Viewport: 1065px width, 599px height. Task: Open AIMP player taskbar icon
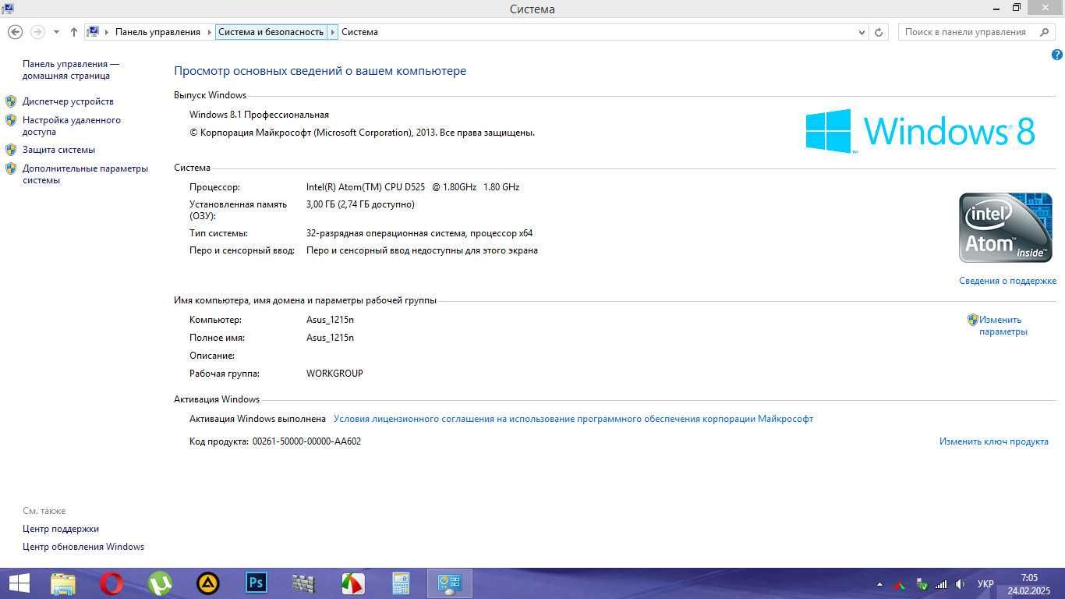[207, 583]
